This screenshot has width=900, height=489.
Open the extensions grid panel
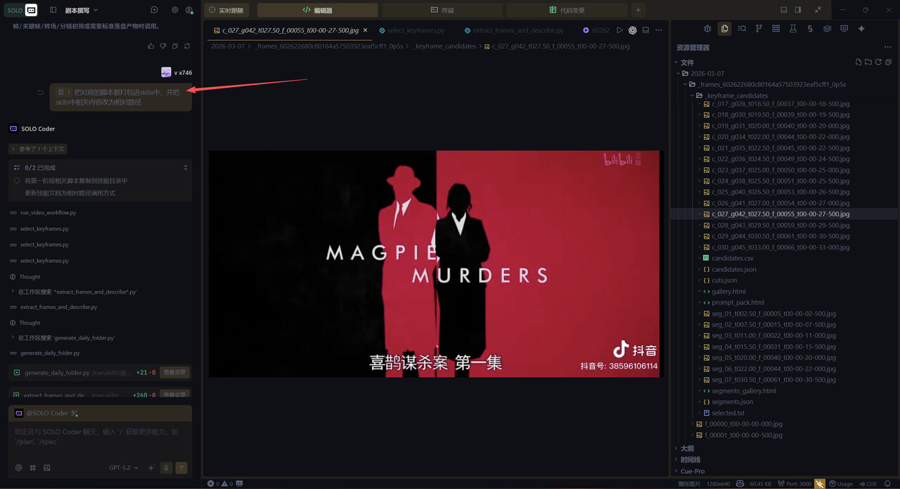coord(776,29)
